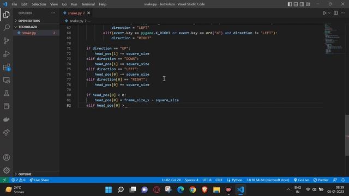This screenshot has height=196, width=349.
Task: Open Explorer Views and More Actions menu
Action: coord(53,13)
